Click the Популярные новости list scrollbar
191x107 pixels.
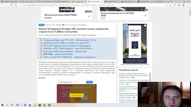pos(150,77)
